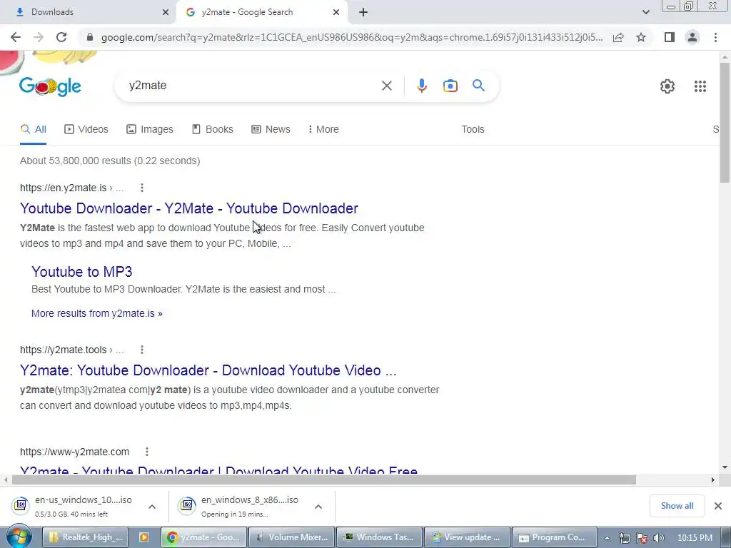
Task: Switch to View update taskbar window
Action: tap(467, 537)
